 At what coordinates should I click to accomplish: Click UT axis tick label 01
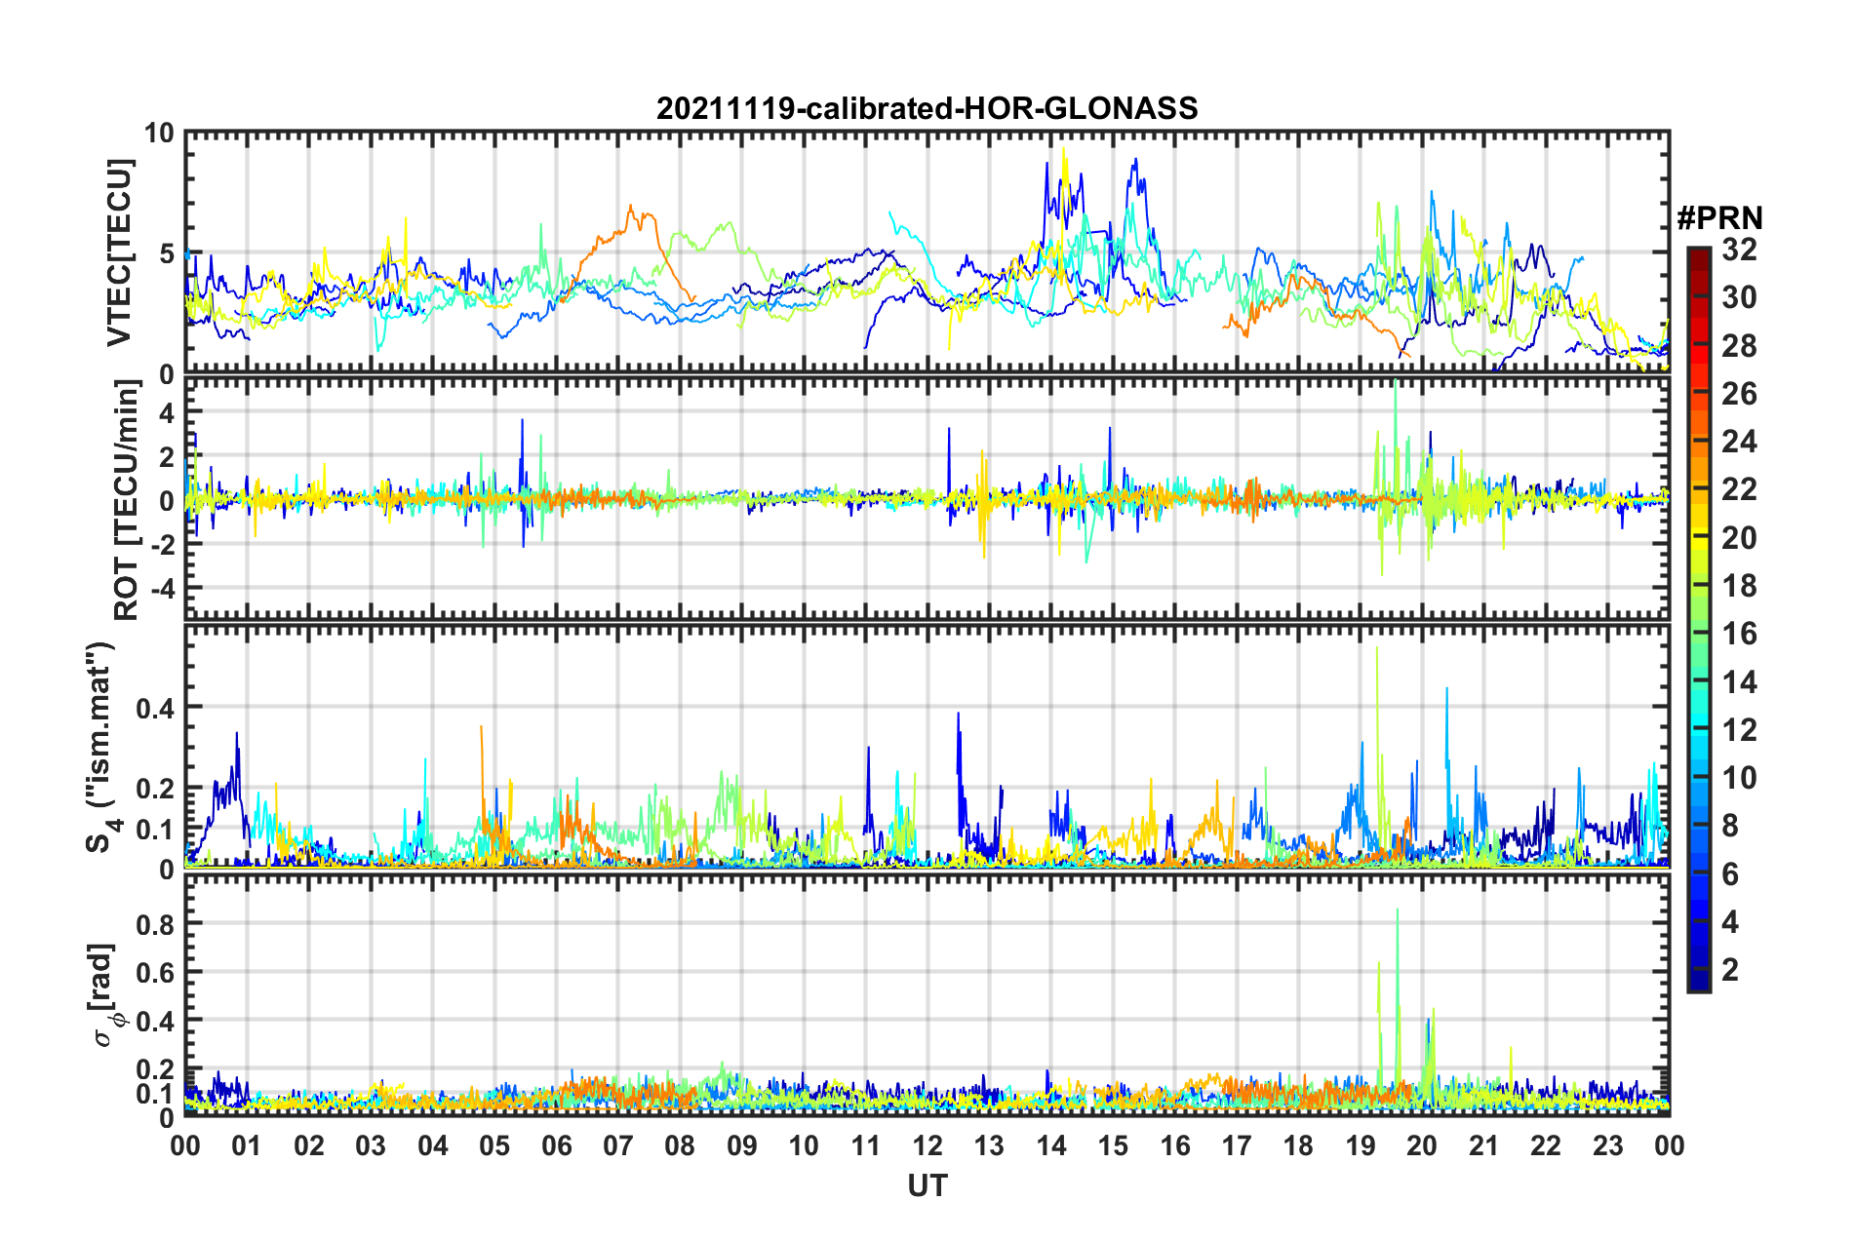[x=247, y=1145]
